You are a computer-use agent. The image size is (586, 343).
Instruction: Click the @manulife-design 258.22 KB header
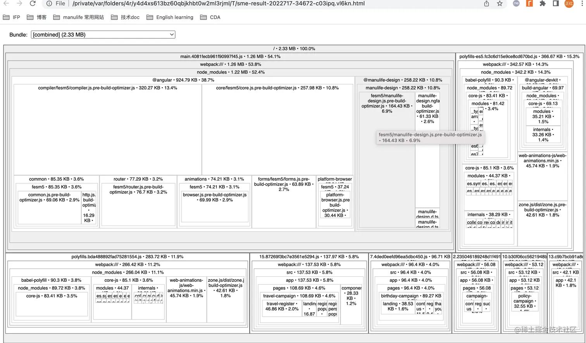(x=402, y=80)
